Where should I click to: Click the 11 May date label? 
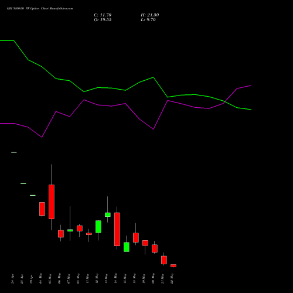[88, 278]
